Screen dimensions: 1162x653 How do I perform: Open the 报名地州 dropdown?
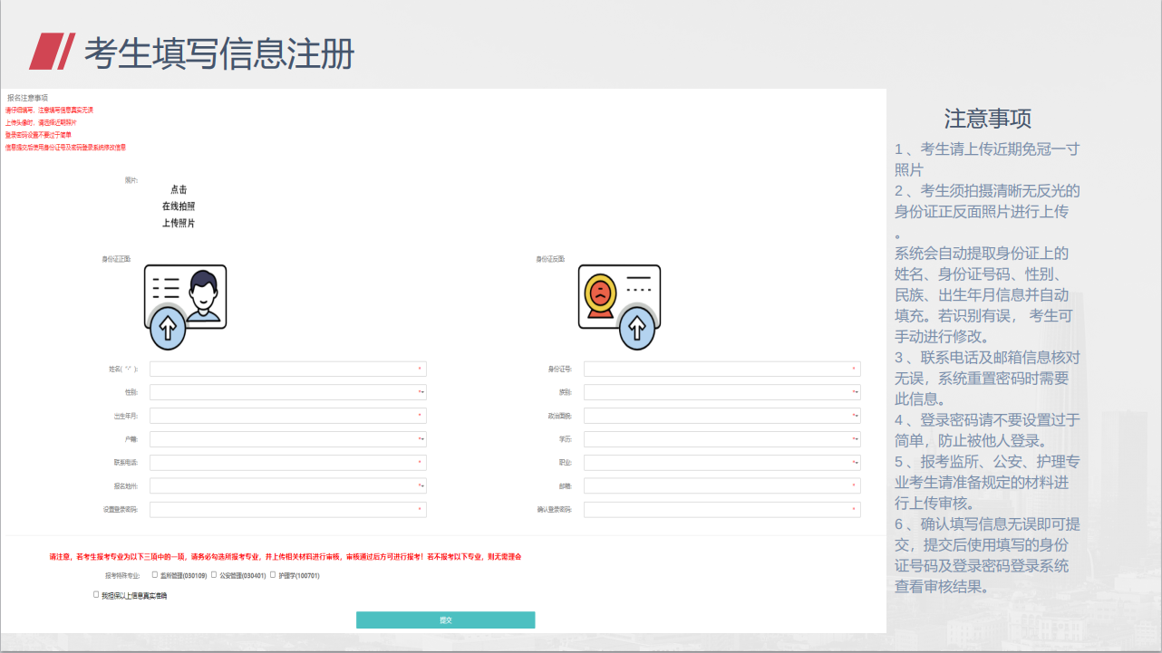[x=287, y=486]
